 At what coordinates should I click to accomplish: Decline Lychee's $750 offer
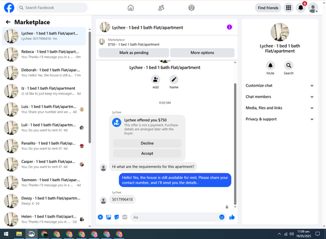[147, 143]
